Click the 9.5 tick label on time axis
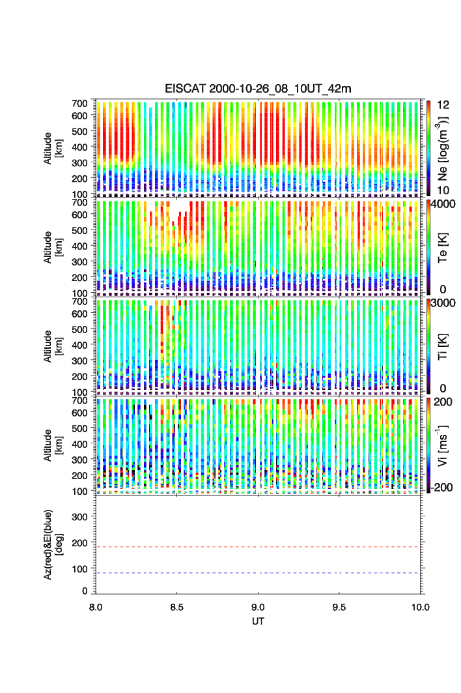The height and width of the screenshot is (693, 461). point(340,607)
